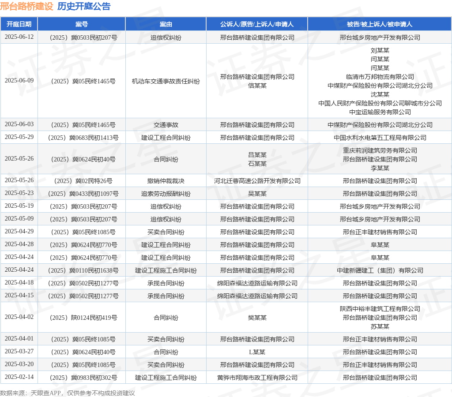
Task: Click defendant 临清市万邦物流有限公司
Action: tap(380, 77)
